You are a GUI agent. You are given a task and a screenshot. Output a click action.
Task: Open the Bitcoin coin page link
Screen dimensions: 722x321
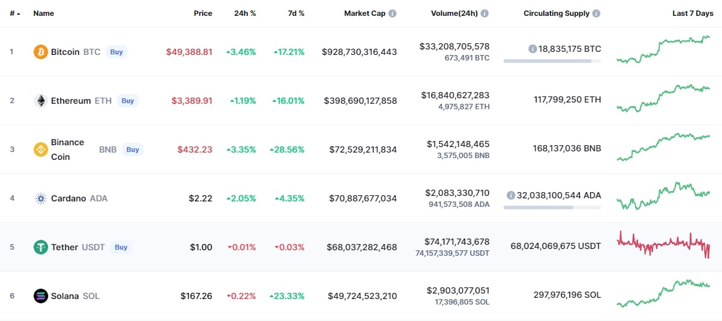65,52
